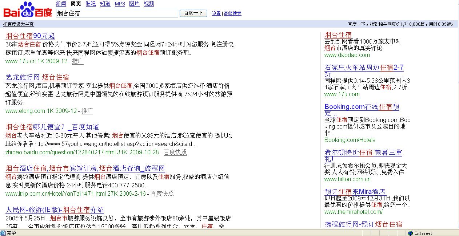Click inside the search input box
The width and height of the screenshot is (459, 236).
[x=116, y=13]
